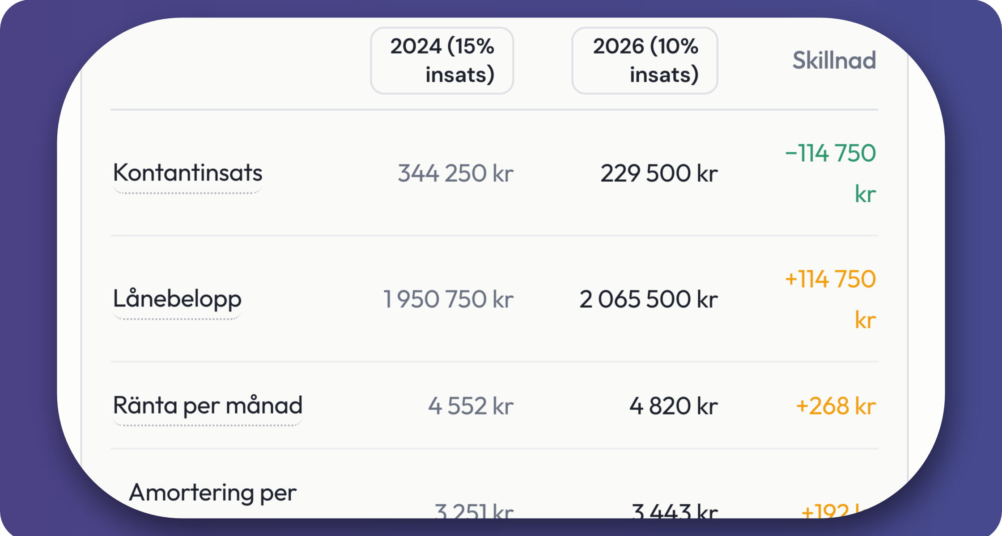Click the dotted underline beneath Kontantinsats
The height and width of the screenshot is (536, 1002).
pyautogui.click(x=187, y=193)
